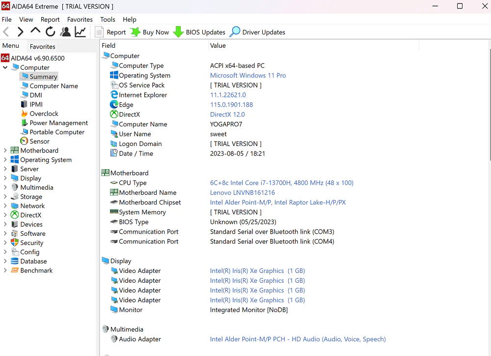Click the Multimedia speaker icon in sidebar
The height and width of the screenshot is (356, 491).
pyautogui.click(x=15, y=187)
